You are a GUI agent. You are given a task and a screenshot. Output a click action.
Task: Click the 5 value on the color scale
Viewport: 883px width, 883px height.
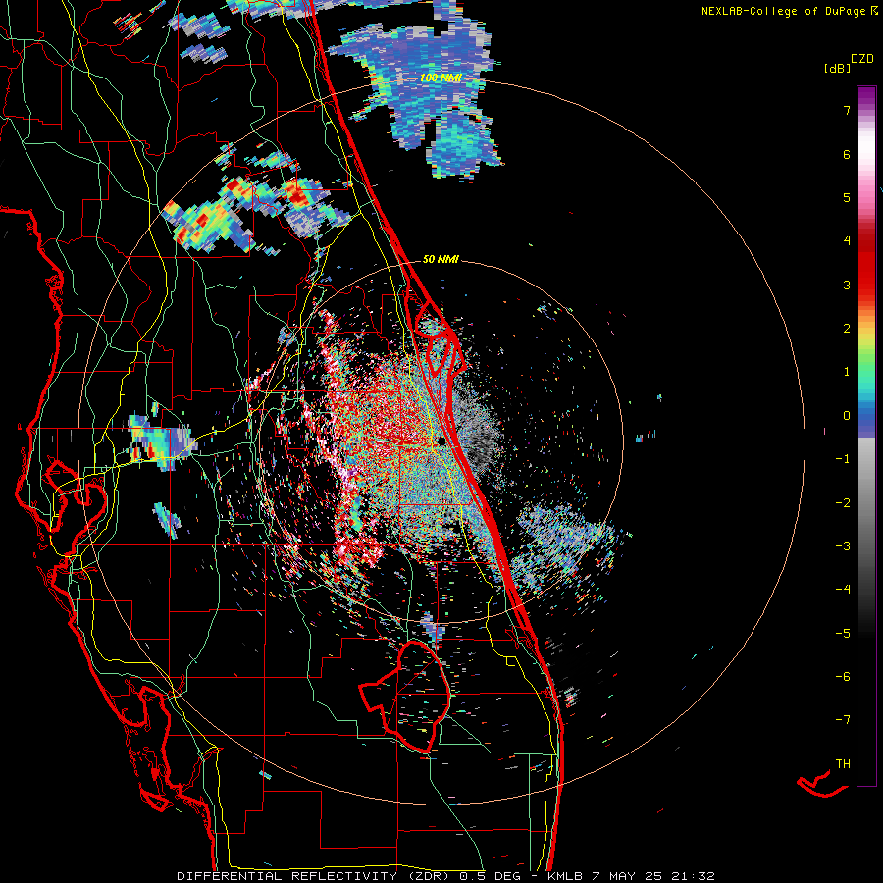(847, 197)
